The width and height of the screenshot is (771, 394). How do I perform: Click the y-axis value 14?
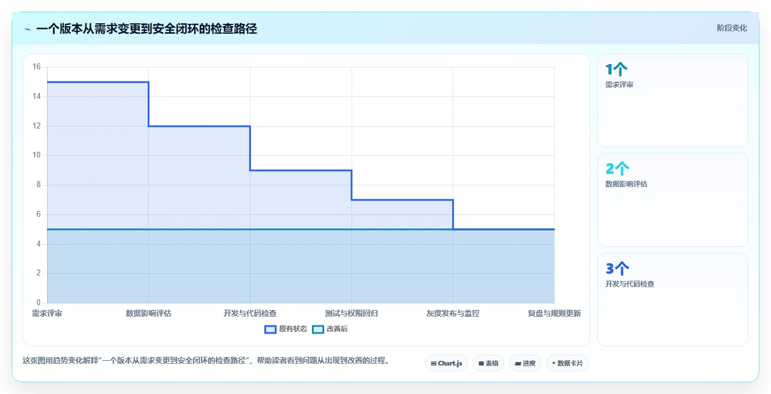37,96
